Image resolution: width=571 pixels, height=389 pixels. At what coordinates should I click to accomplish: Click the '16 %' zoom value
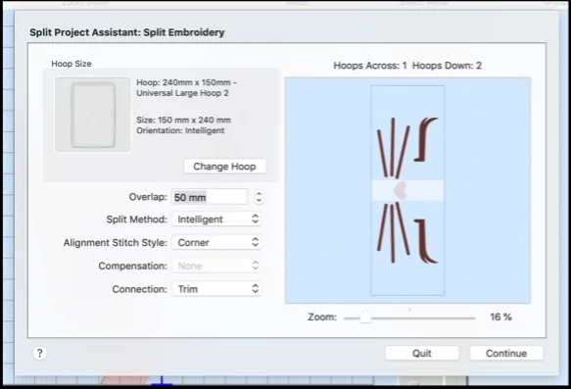pyautogui.click(x=500, y=317)
